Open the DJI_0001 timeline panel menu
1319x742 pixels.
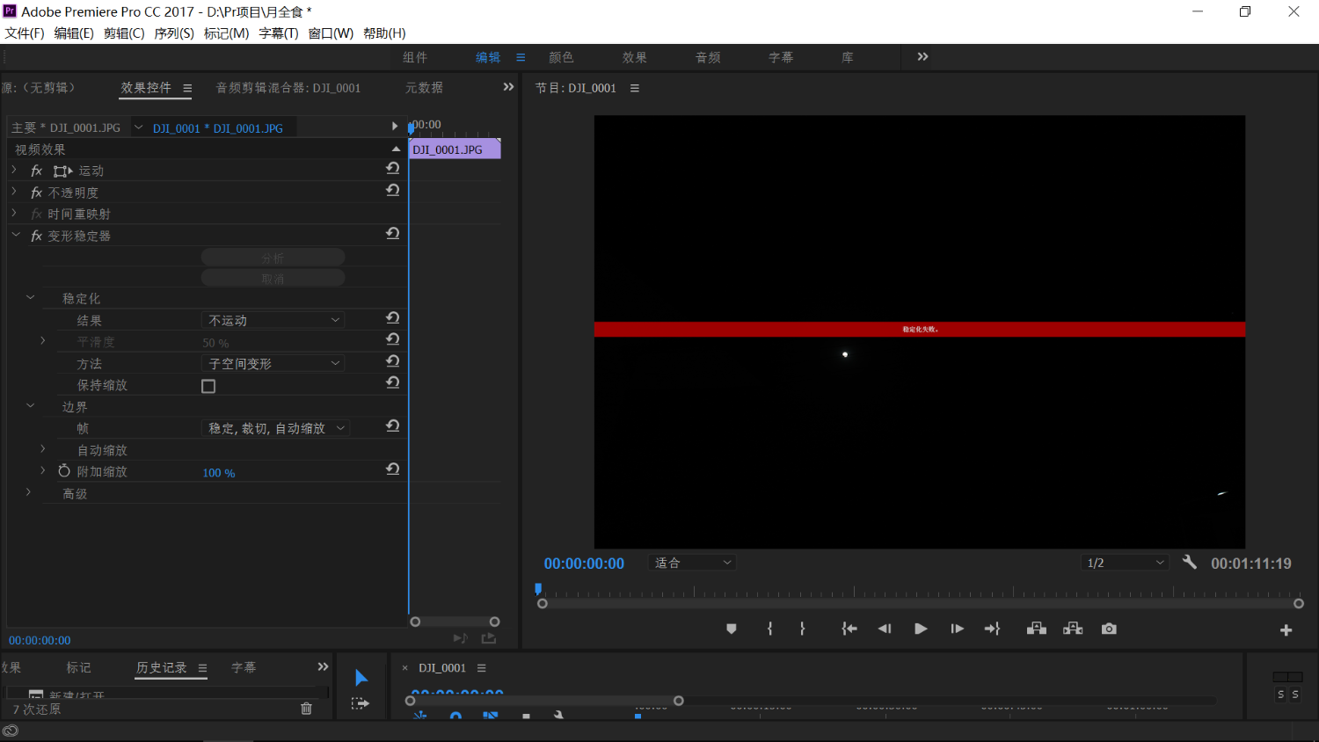(481, 668)
